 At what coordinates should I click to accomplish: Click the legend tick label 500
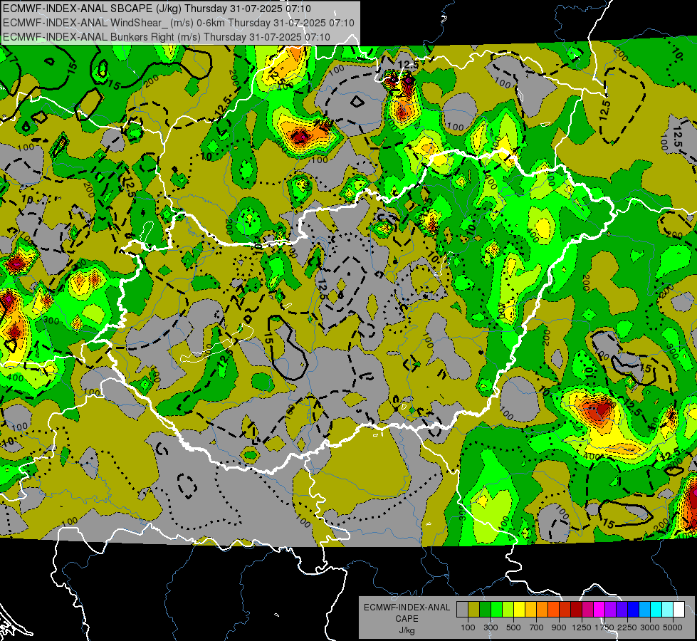(x=513, y=627)
